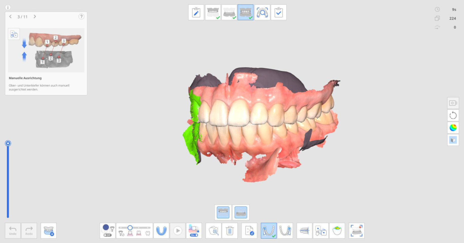The width and height of the screenshot is (464, 243).
Task: Toggle the locked area On switch
Action: 194,235
